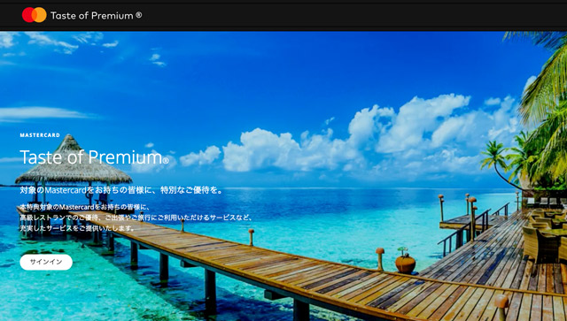The width and height of the screenshot is (567, 321).
Task: Click the registered trademark symbol after Premium heading
Action: (x=166, y=161)
